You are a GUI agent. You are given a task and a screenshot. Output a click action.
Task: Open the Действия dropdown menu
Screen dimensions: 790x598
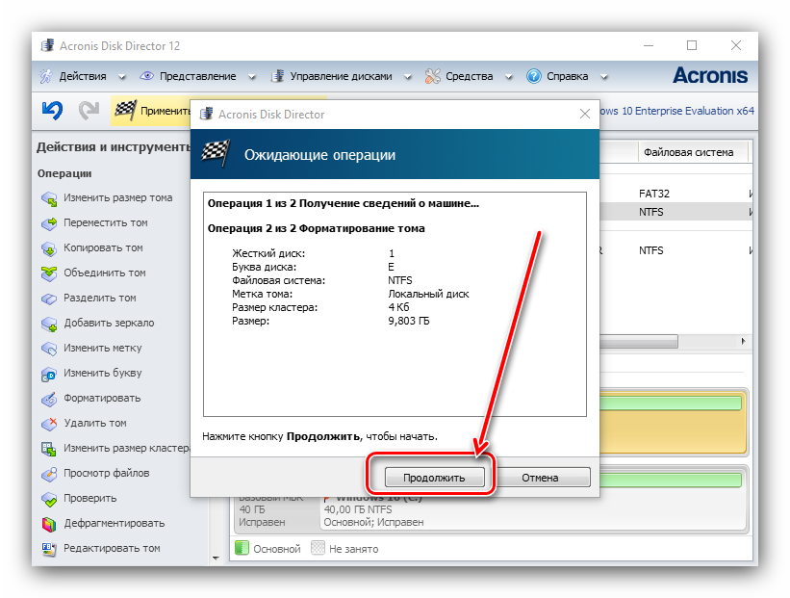tap(83, 76)
